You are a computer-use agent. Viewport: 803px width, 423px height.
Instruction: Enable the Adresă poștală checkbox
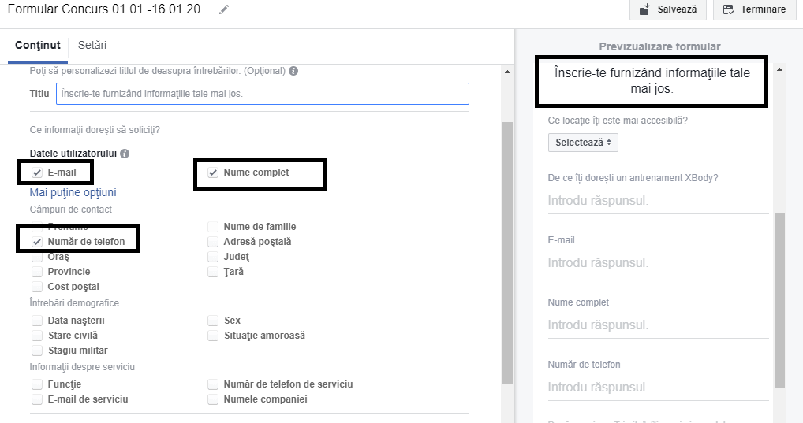213,242
